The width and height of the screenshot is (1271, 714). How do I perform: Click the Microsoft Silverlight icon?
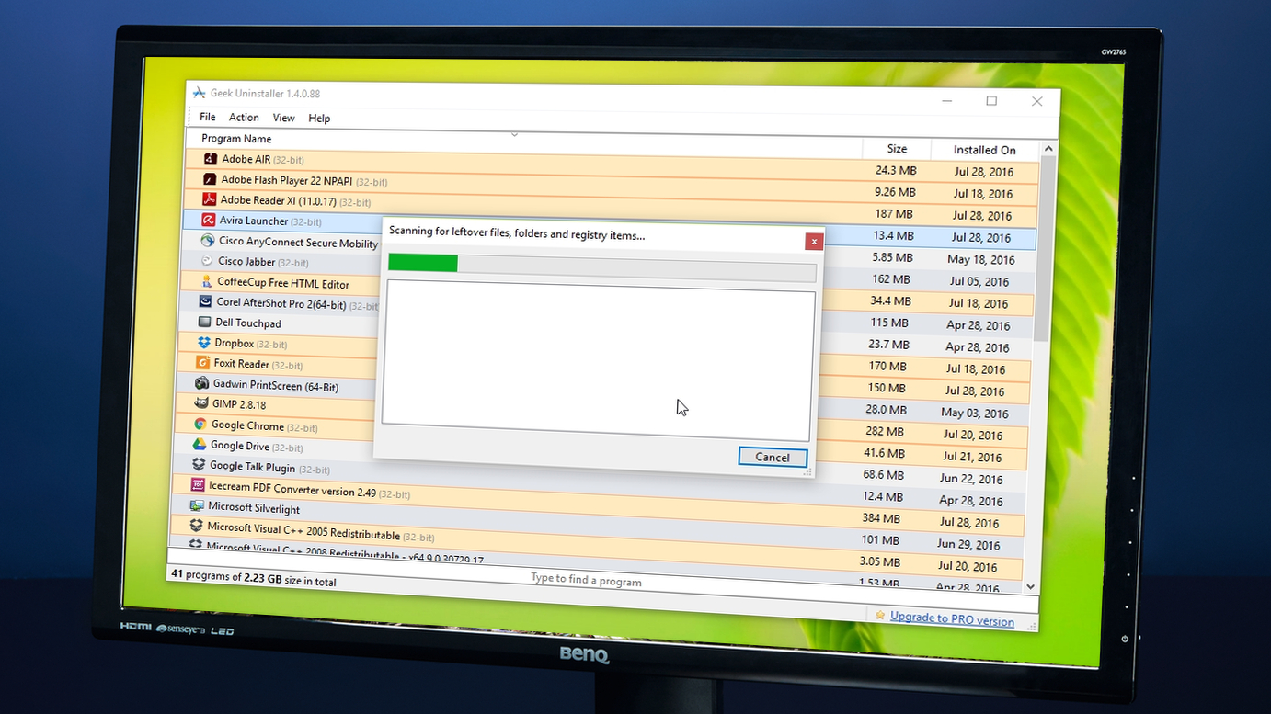[197, 505]
